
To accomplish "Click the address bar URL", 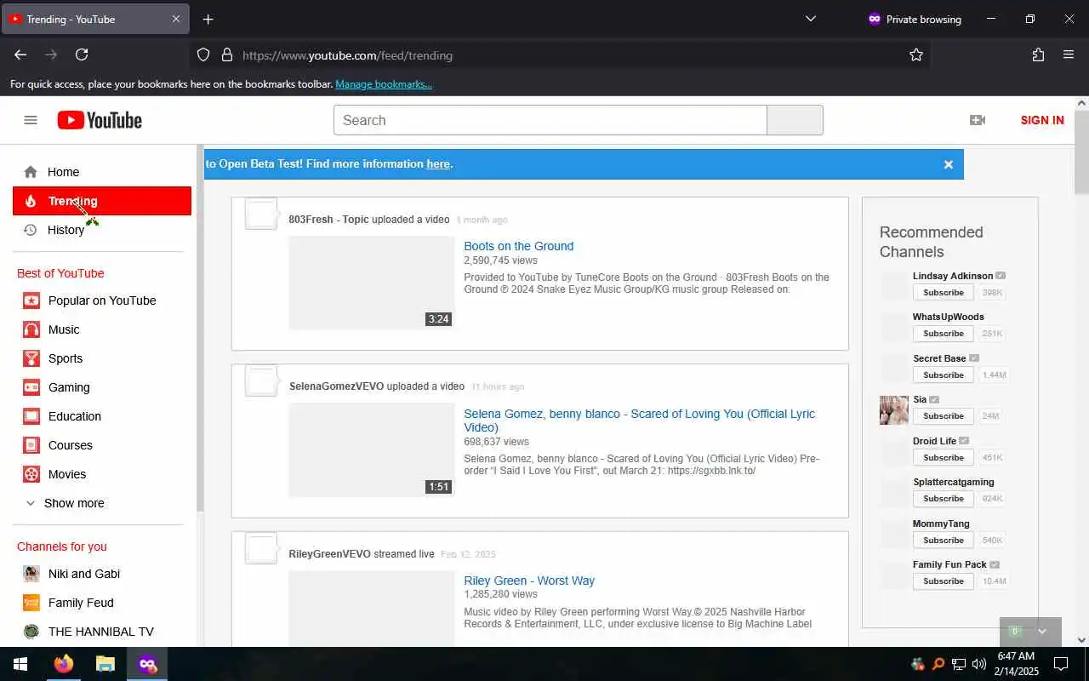I will click(347, 55).
